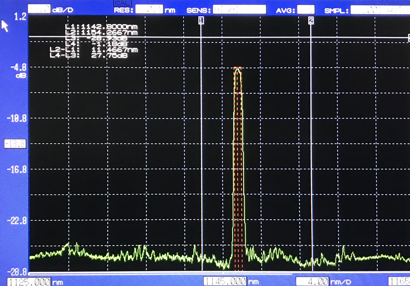The height and width of the screenshot is (286, 410).
Task: Click the 4.00 nm/D span field
Action: 313,281
